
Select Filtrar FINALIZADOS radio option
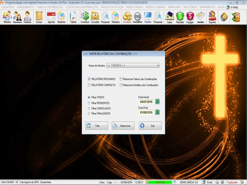click(x=89, y=113)
